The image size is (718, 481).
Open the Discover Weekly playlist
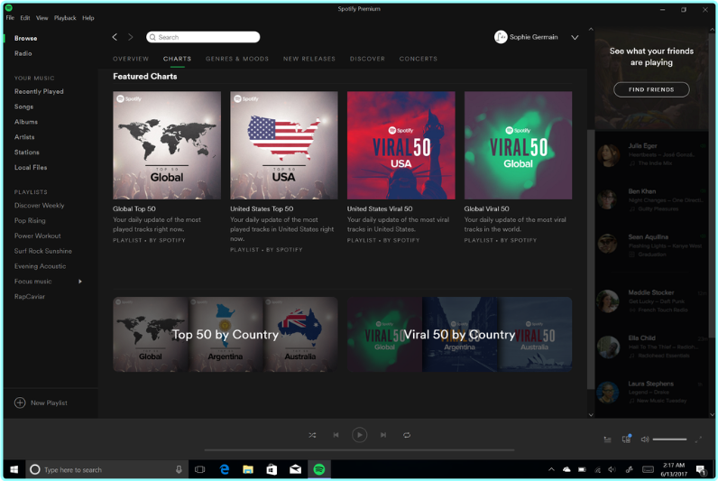point(40,205)
